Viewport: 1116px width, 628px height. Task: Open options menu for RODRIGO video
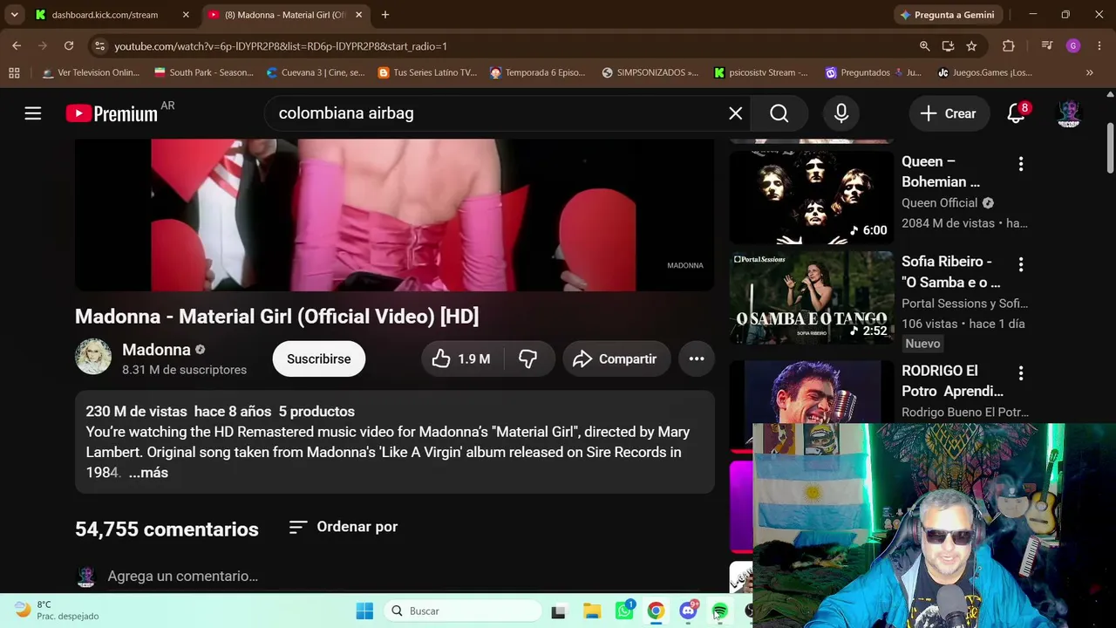(1021, 372)
